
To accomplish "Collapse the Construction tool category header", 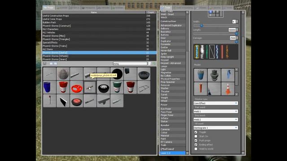I will 173,21.
